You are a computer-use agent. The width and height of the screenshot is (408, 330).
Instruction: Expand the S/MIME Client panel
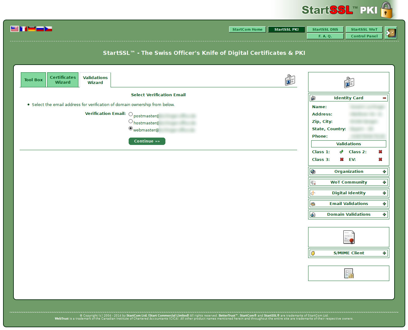click(384, 253)
